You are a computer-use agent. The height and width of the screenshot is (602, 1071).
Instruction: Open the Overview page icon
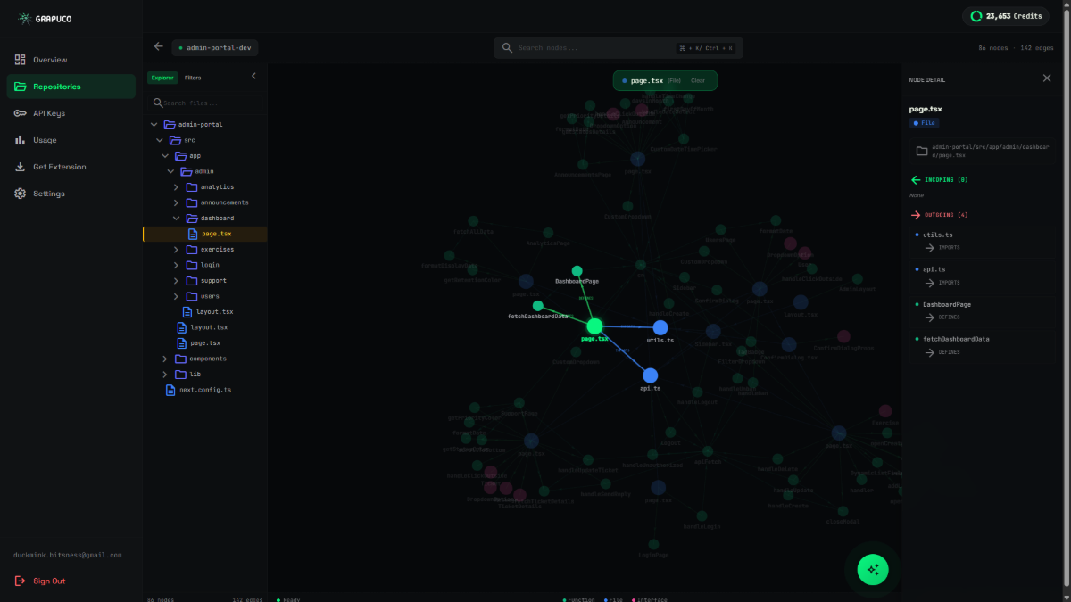(x=20, y=60)
